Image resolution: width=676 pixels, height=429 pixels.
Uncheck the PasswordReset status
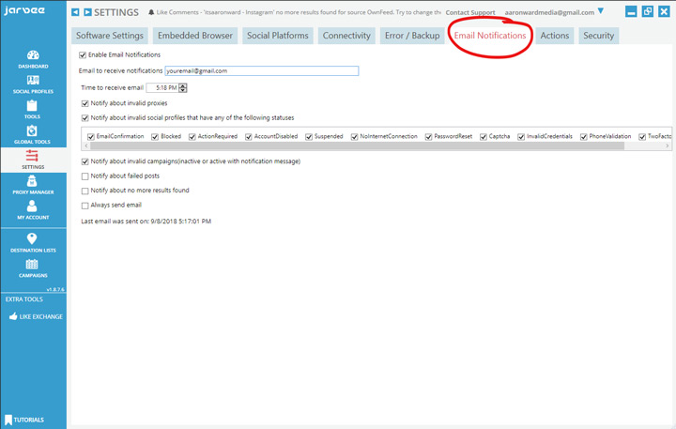(428, 137)
